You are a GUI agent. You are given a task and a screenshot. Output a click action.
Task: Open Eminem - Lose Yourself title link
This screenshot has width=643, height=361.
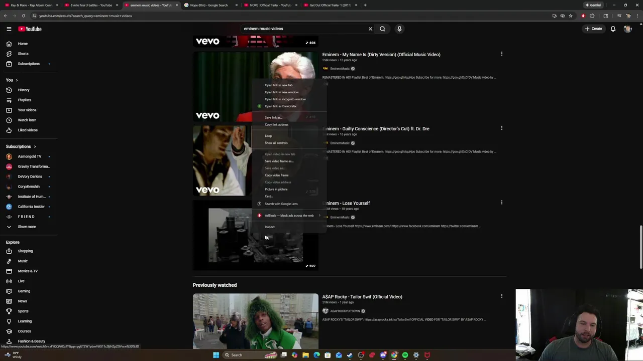tap(346, 203)
